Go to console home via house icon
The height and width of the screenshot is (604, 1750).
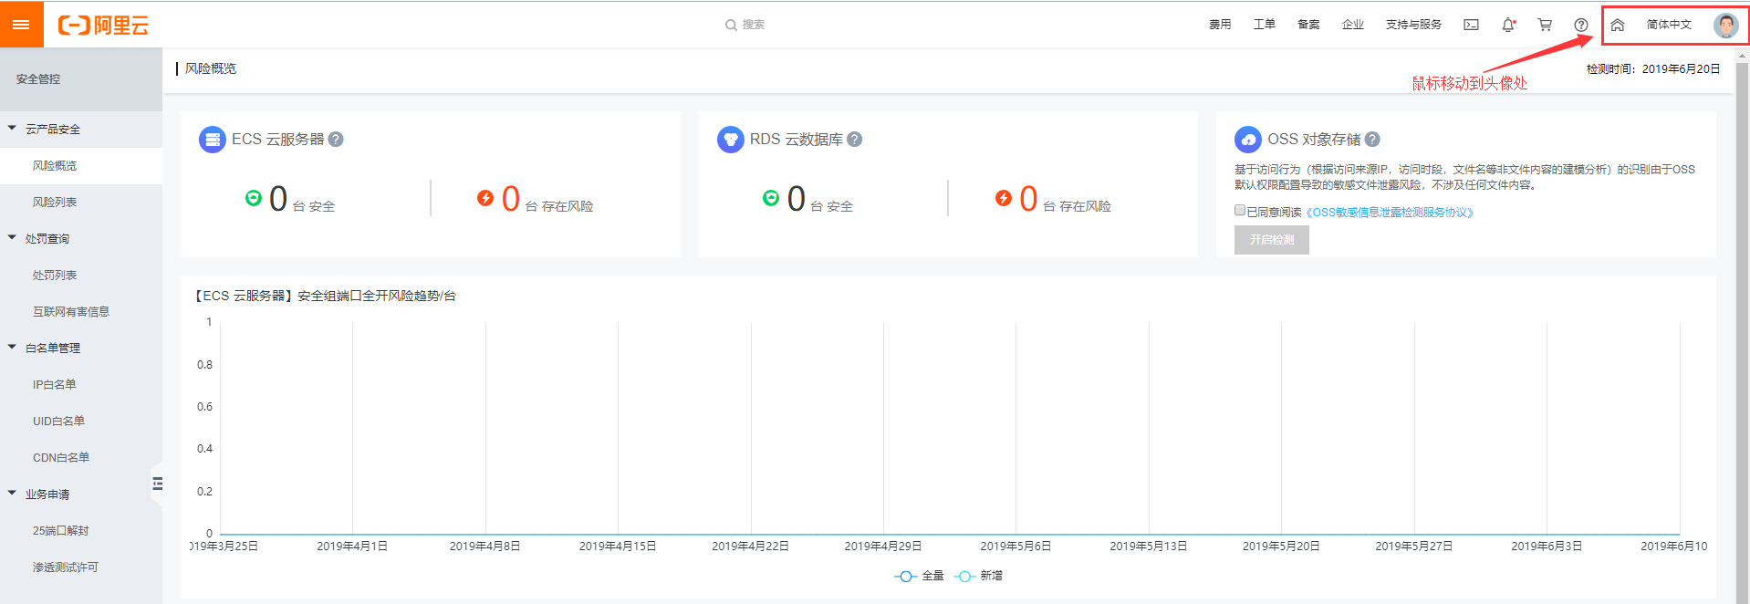[x=1618, y=25]
